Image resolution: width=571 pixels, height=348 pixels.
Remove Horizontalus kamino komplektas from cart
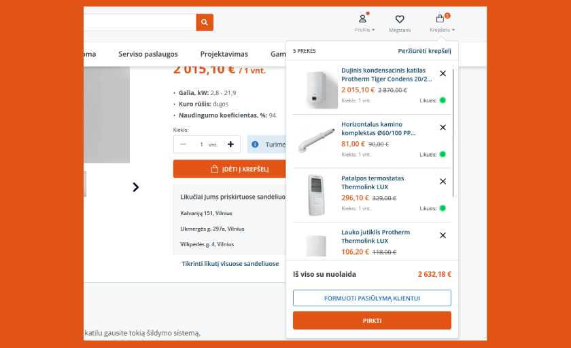(x=443, y=128)
